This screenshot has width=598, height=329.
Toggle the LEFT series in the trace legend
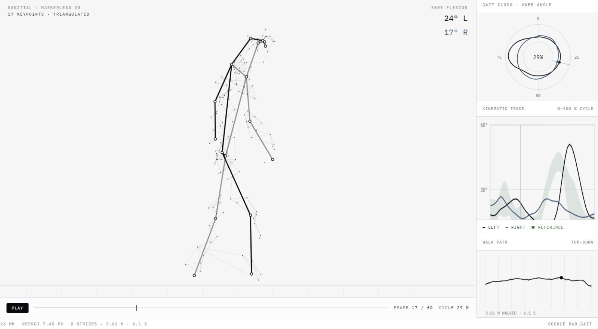pyautogui.click(x=491, y=227)
